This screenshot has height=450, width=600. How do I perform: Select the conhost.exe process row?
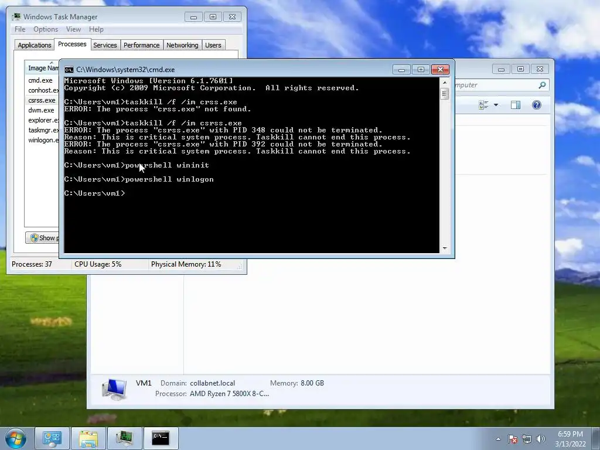tap(42, 90)
